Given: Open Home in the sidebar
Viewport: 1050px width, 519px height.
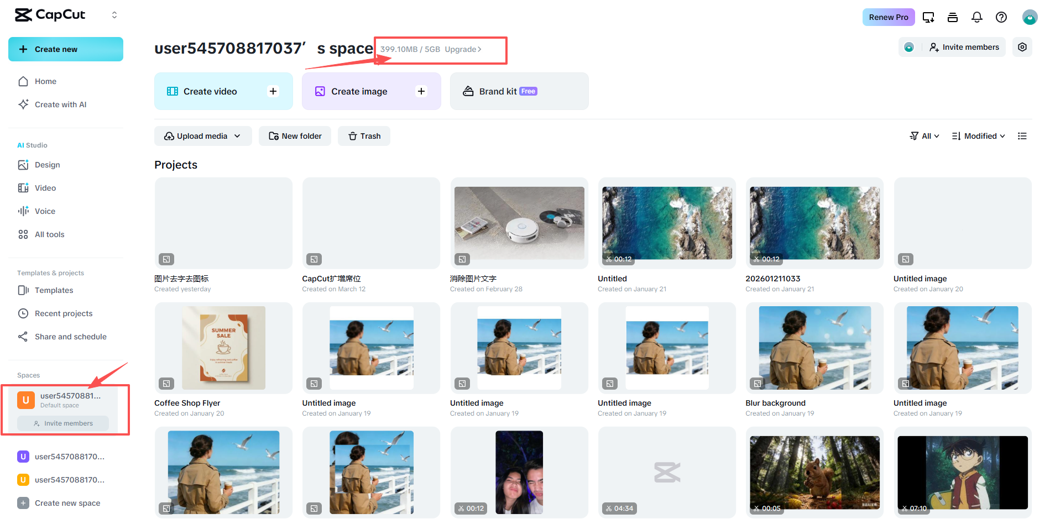Looking at the screenshot, I should (x=45, y=81).
